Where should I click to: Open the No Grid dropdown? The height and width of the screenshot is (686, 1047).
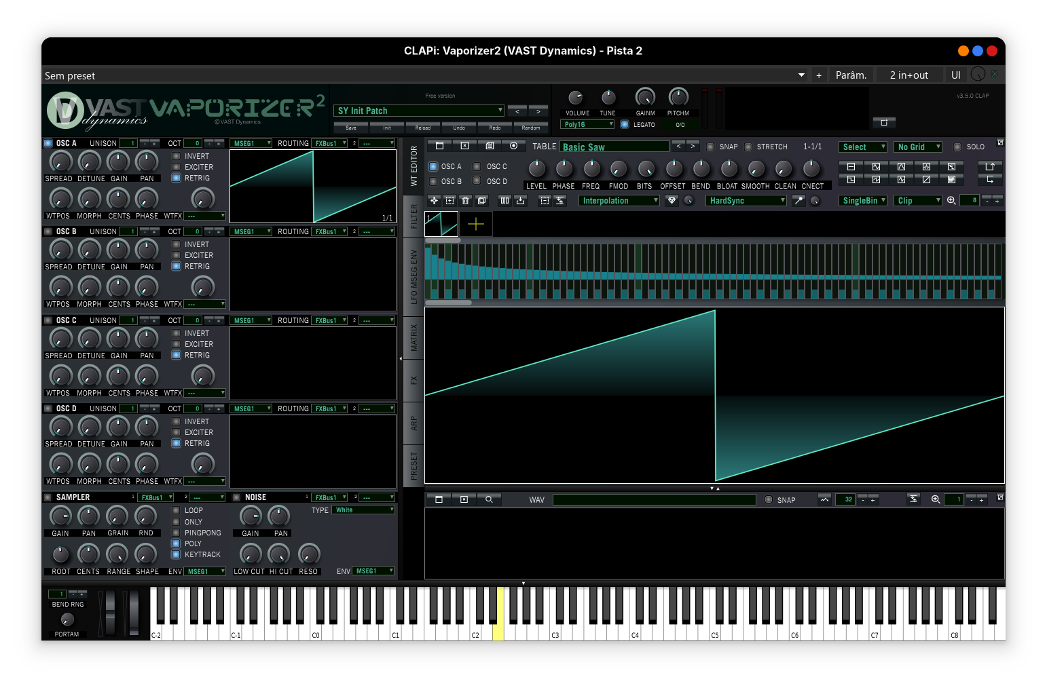pos(917,147)
